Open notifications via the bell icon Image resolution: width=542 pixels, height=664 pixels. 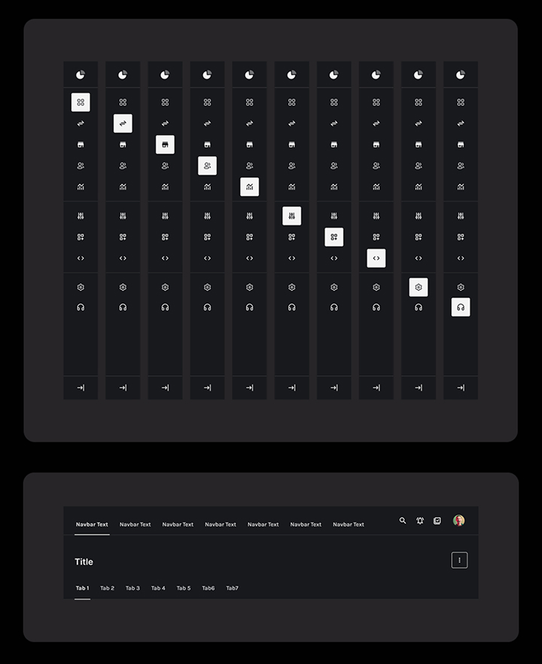(x=420, y=521)
